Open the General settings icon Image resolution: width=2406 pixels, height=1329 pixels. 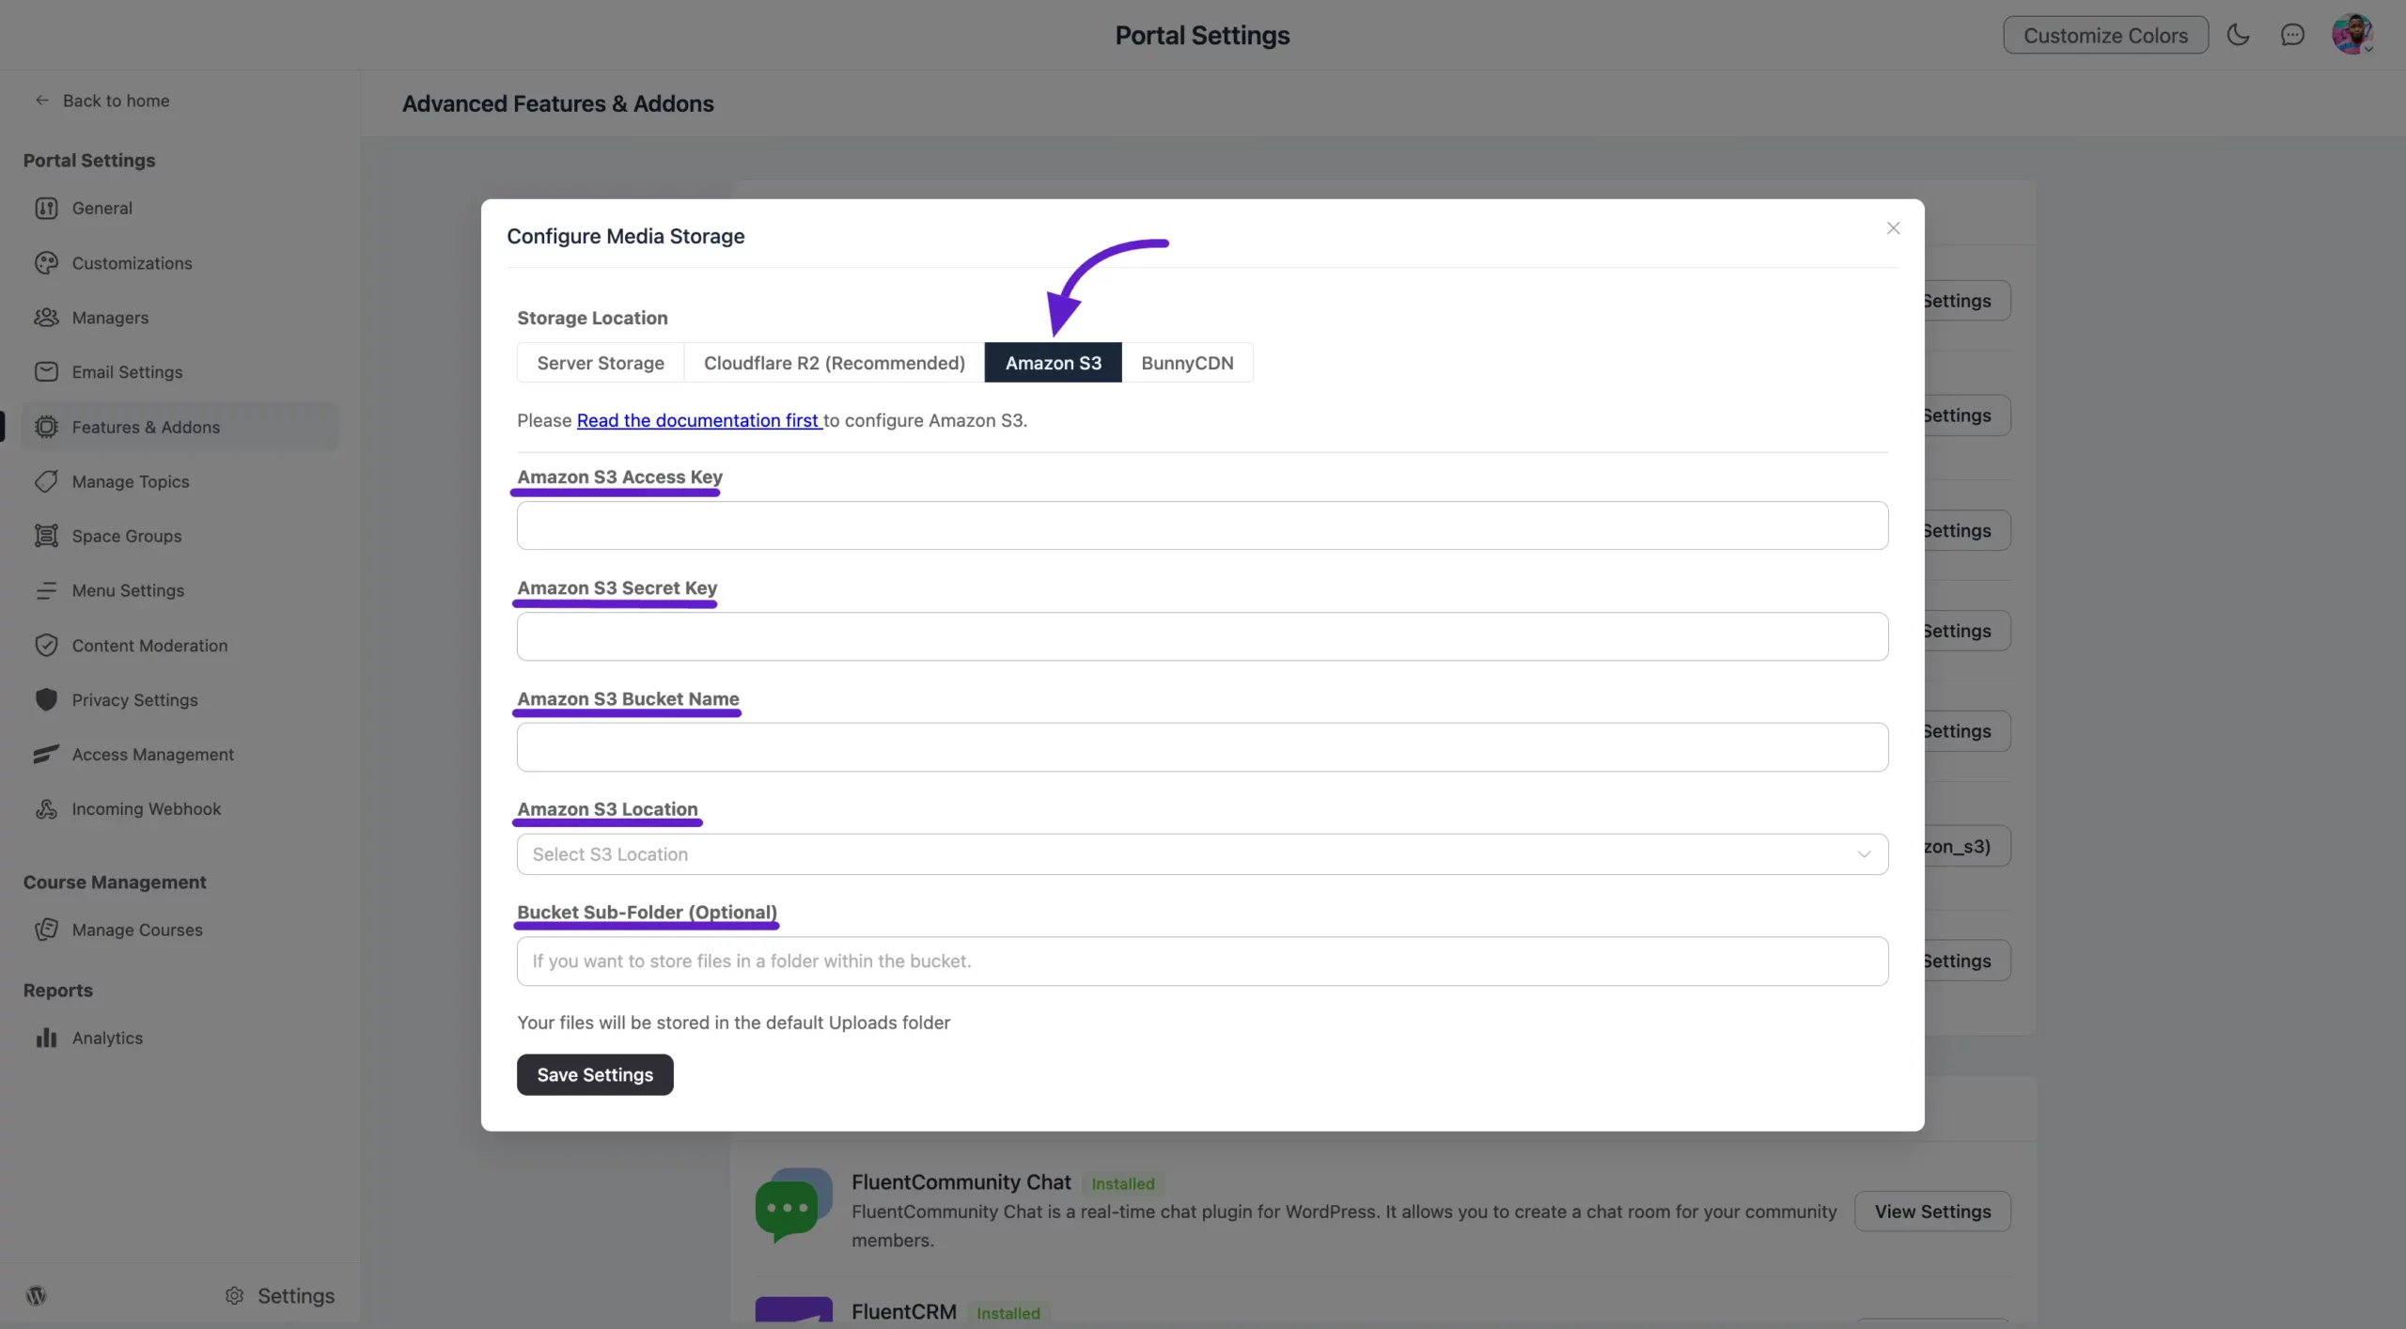[46, 208]
